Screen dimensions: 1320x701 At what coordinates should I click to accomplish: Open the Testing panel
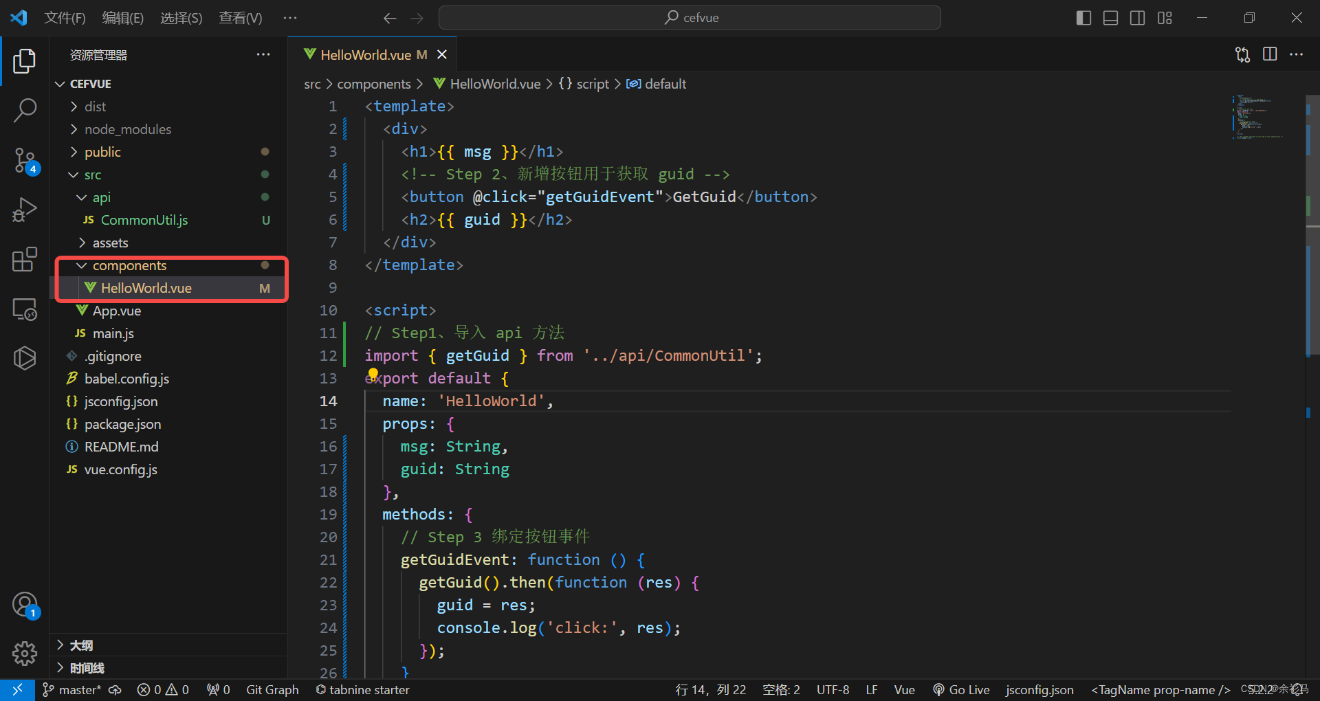25,358
